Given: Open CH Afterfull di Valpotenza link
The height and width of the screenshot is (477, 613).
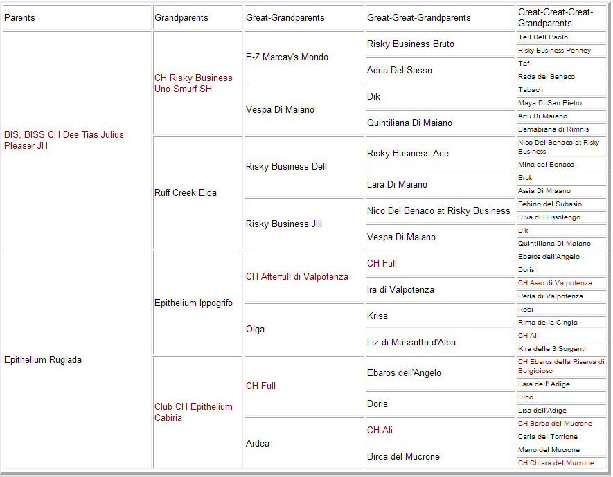Looking at the screenshot, I should point(296,276).
